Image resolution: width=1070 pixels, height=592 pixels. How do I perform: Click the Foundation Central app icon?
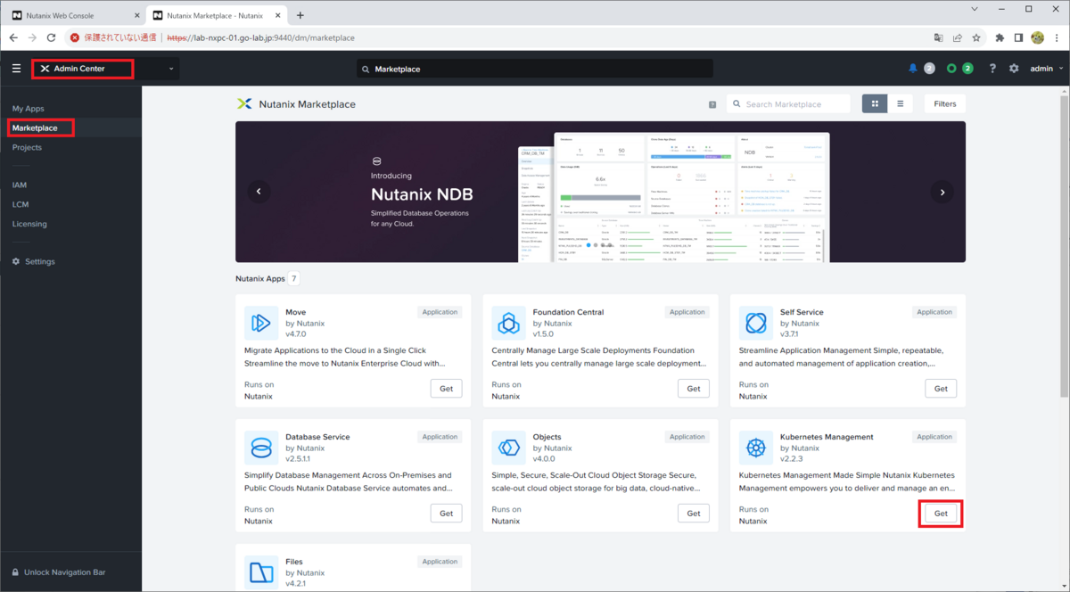pyautogui.click(x=508, y=323)
